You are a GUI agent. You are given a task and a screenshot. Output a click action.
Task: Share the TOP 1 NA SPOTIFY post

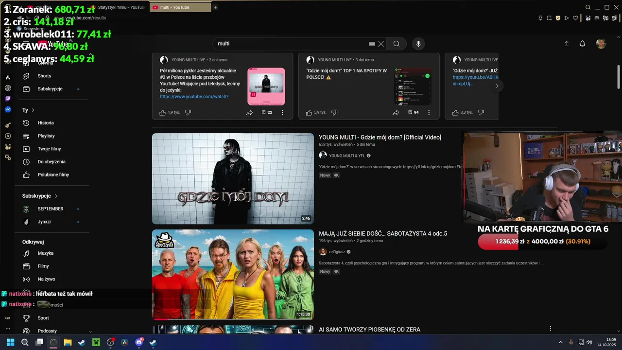[x=396, y=112]
